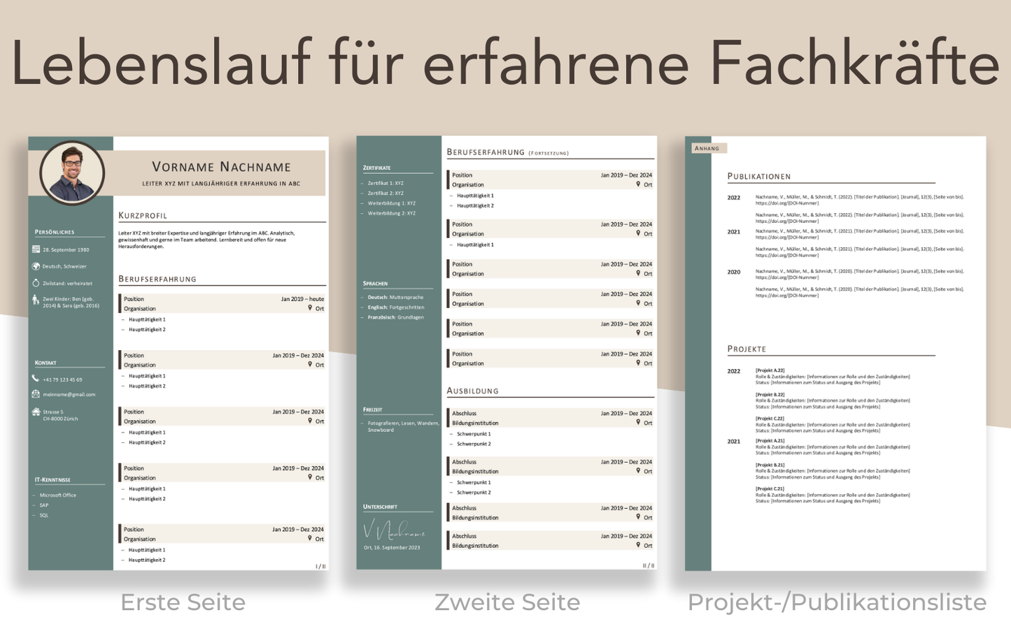1011x631 pixels.
Task: Click the beige Vorname Nachname name banner
Action: tap(221, 173)
